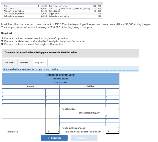Click the 'Prepare the balance sheet' instruction text
Image resolution: width=158 pixels, height=142 pixels.
[31, 69]
